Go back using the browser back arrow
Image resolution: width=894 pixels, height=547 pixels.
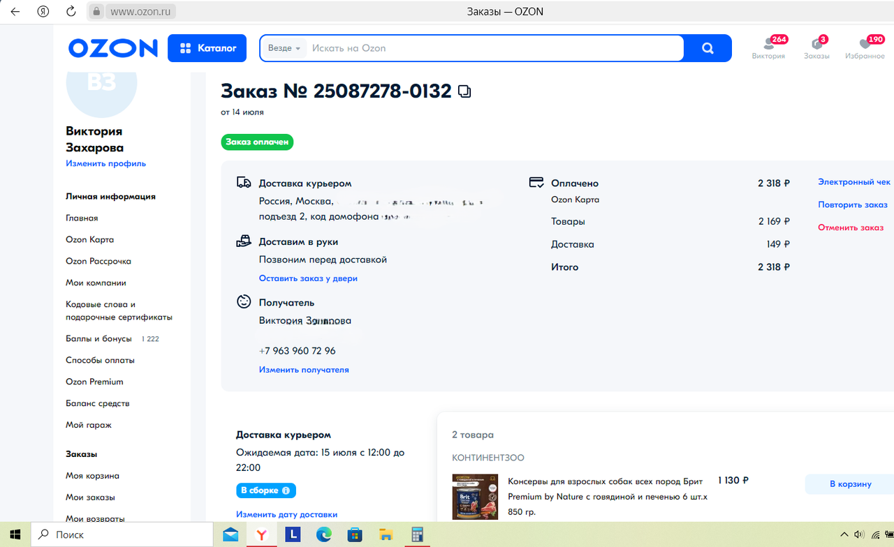(15, 11)
